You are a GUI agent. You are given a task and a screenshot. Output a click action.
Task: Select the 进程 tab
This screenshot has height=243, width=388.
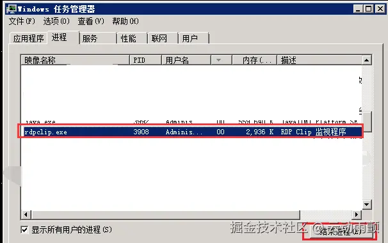click(x=63, y=37)
